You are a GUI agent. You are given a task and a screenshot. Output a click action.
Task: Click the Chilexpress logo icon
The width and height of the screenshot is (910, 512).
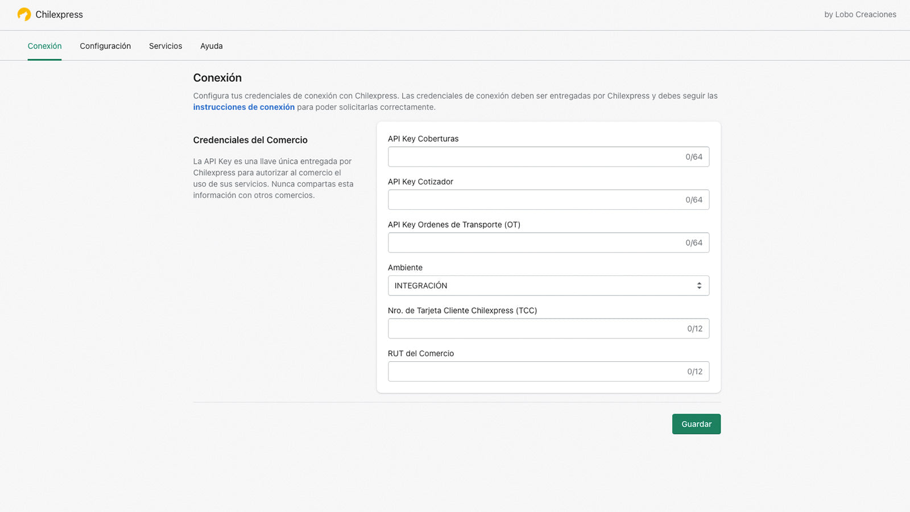click(x=24, y=15)
